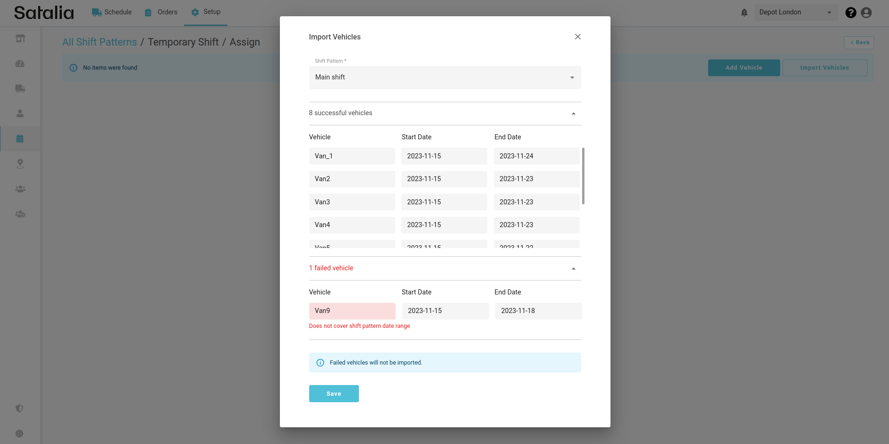Click the All Shift Patterns breadcrumb link
889x444 pixels.
(x=100, y=42)
